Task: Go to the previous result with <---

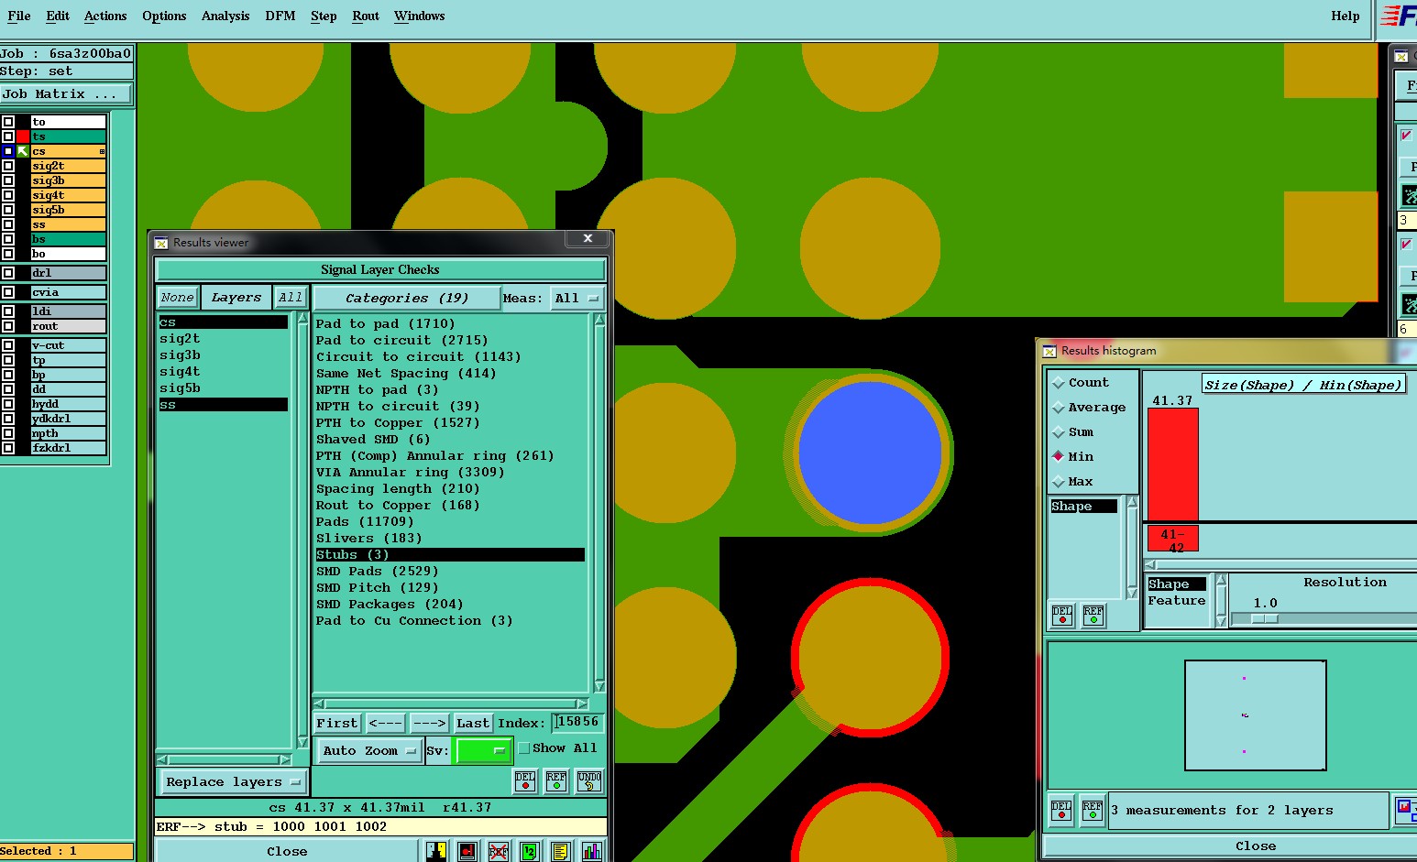Action: [x=386, y=724]
